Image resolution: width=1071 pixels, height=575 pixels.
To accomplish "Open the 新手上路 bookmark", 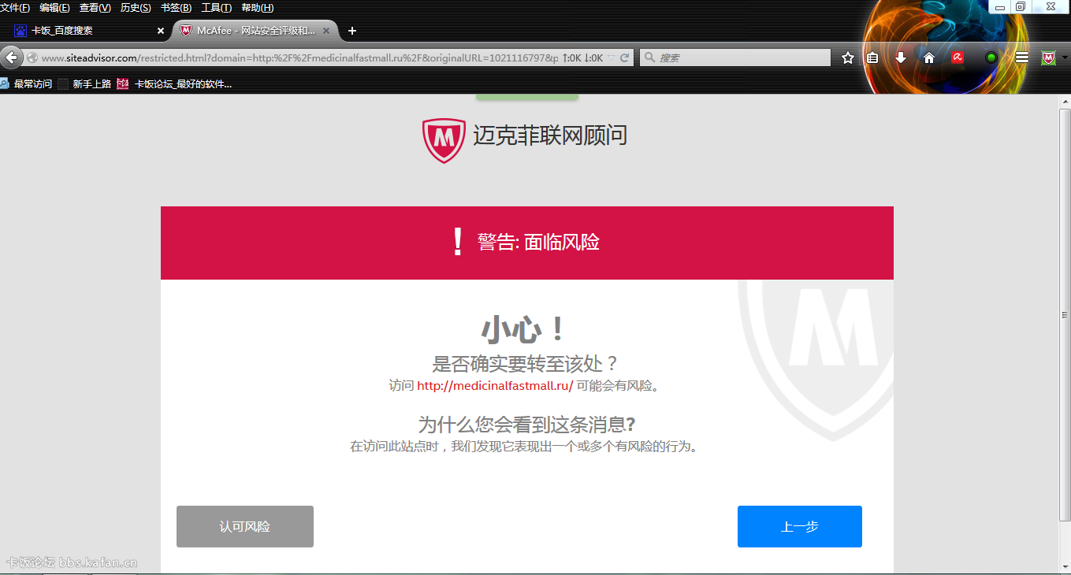I will [84, 83].
